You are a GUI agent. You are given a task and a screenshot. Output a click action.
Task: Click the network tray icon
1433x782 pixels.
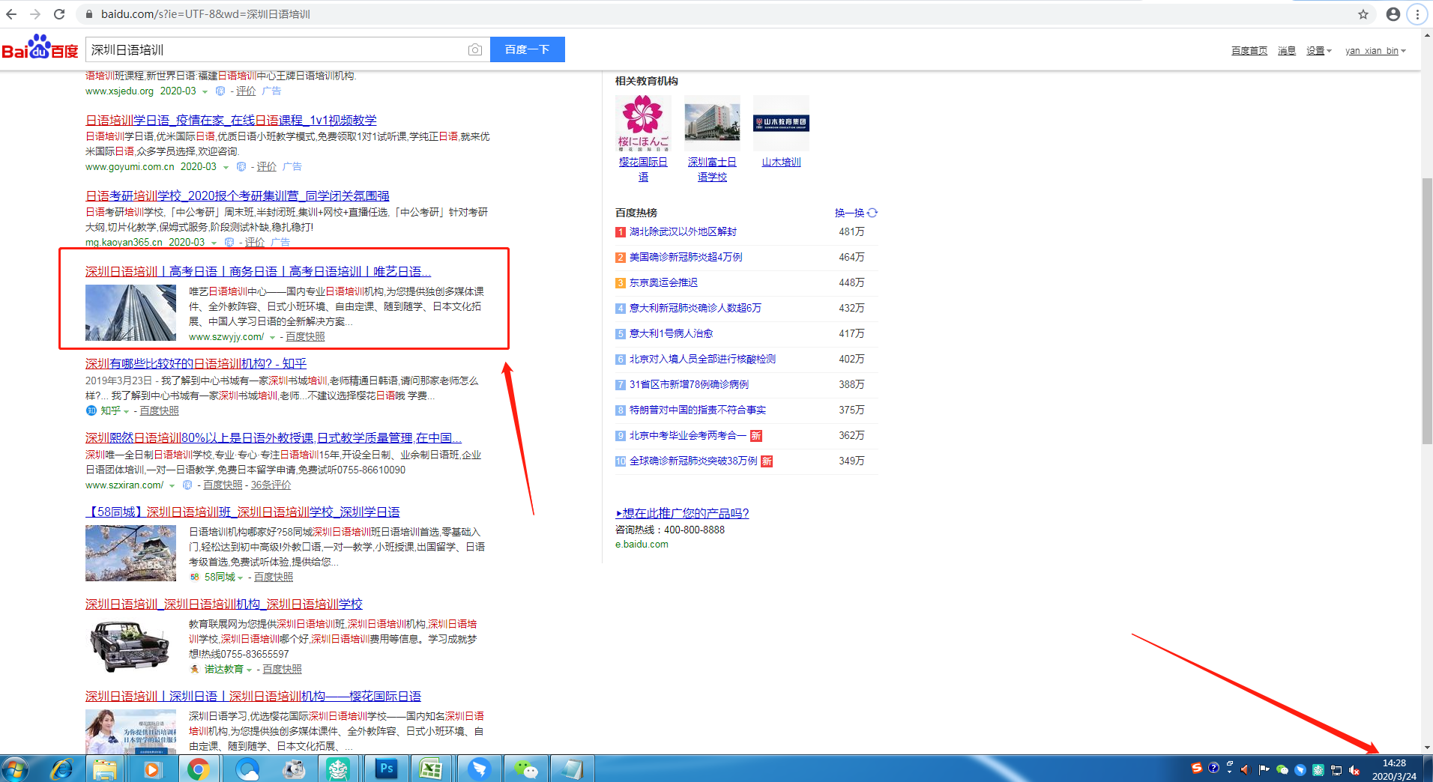click(x=1336, y=770)
